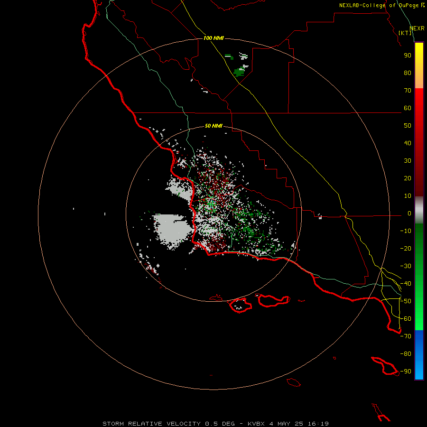This screenshot has height=427, width=427.
Task: Click the "70" value on velocity scale
Action: point(408,91)
